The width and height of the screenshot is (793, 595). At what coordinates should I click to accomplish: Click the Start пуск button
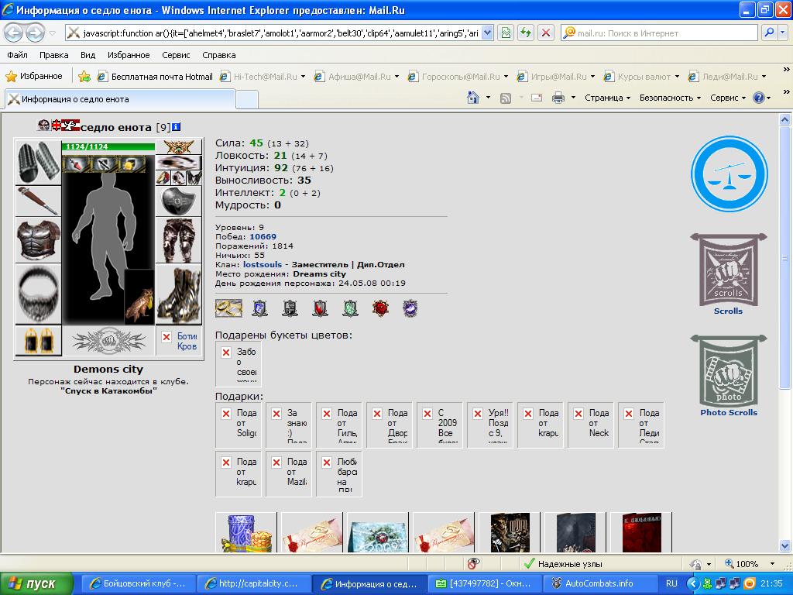[36, 583]
